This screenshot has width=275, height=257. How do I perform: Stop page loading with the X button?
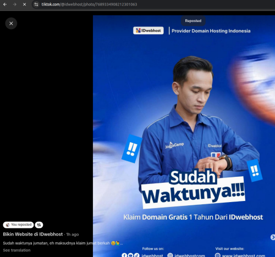24,4
